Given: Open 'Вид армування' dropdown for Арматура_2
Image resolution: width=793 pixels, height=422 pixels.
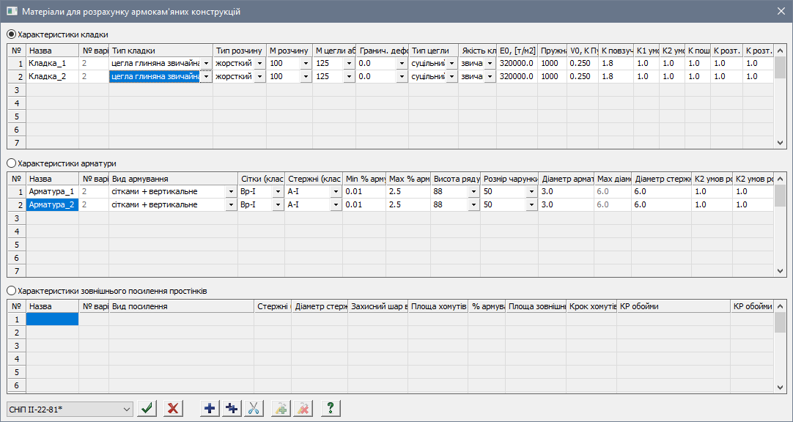Looking at the screenshot, I should pos(231,205).
